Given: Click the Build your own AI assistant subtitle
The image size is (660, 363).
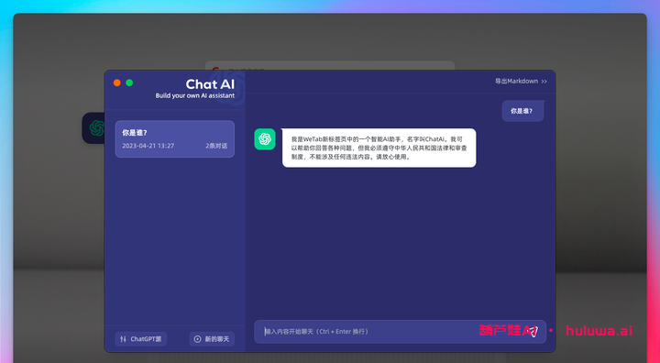Looking at the screenshot, I should (195, 95).
